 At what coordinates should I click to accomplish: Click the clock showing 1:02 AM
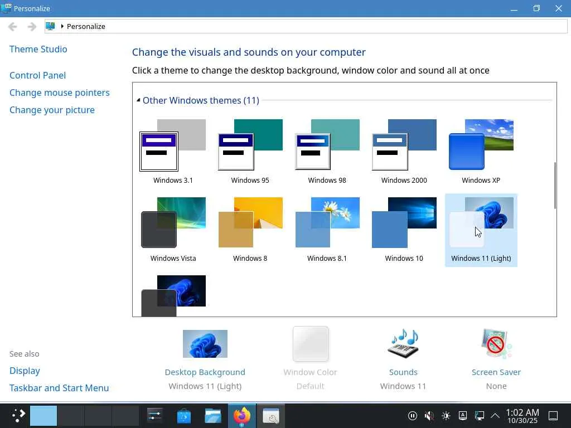point(522,416)
